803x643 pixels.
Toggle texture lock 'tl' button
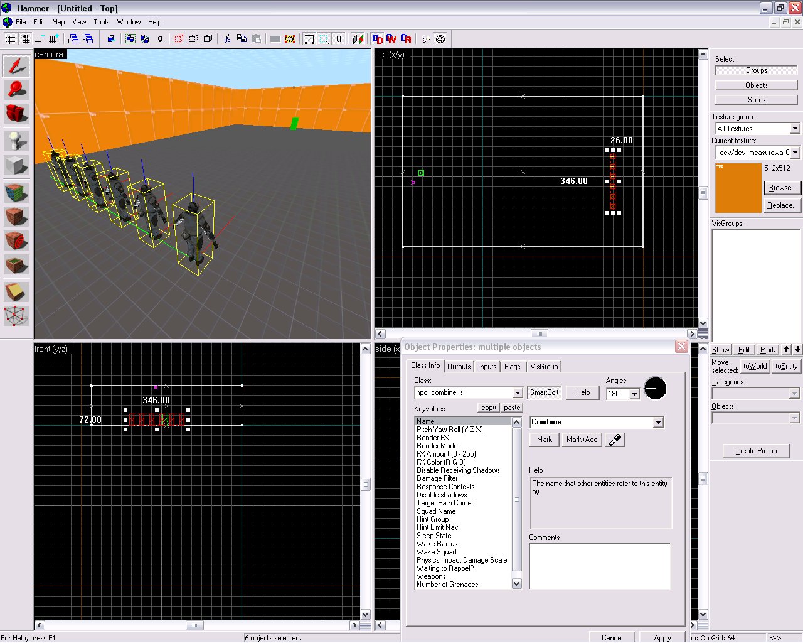tap(339, 39)
